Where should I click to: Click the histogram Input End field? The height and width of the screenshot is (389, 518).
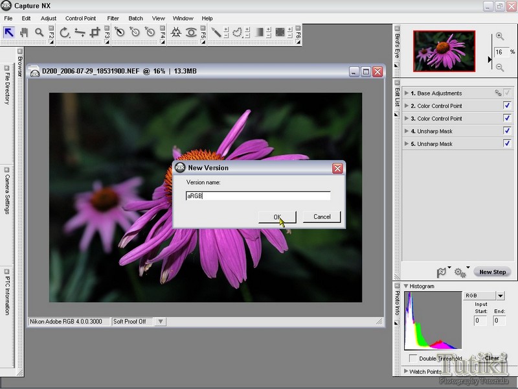click(499, 320)
